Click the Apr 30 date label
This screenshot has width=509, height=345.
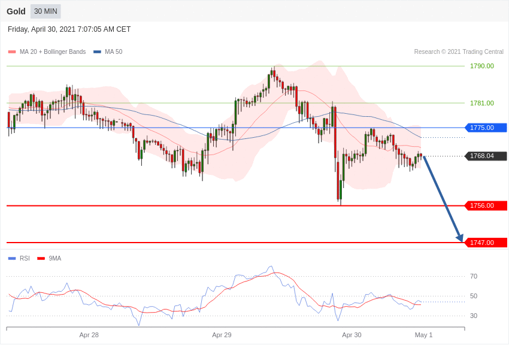click(x=352, y=335)
